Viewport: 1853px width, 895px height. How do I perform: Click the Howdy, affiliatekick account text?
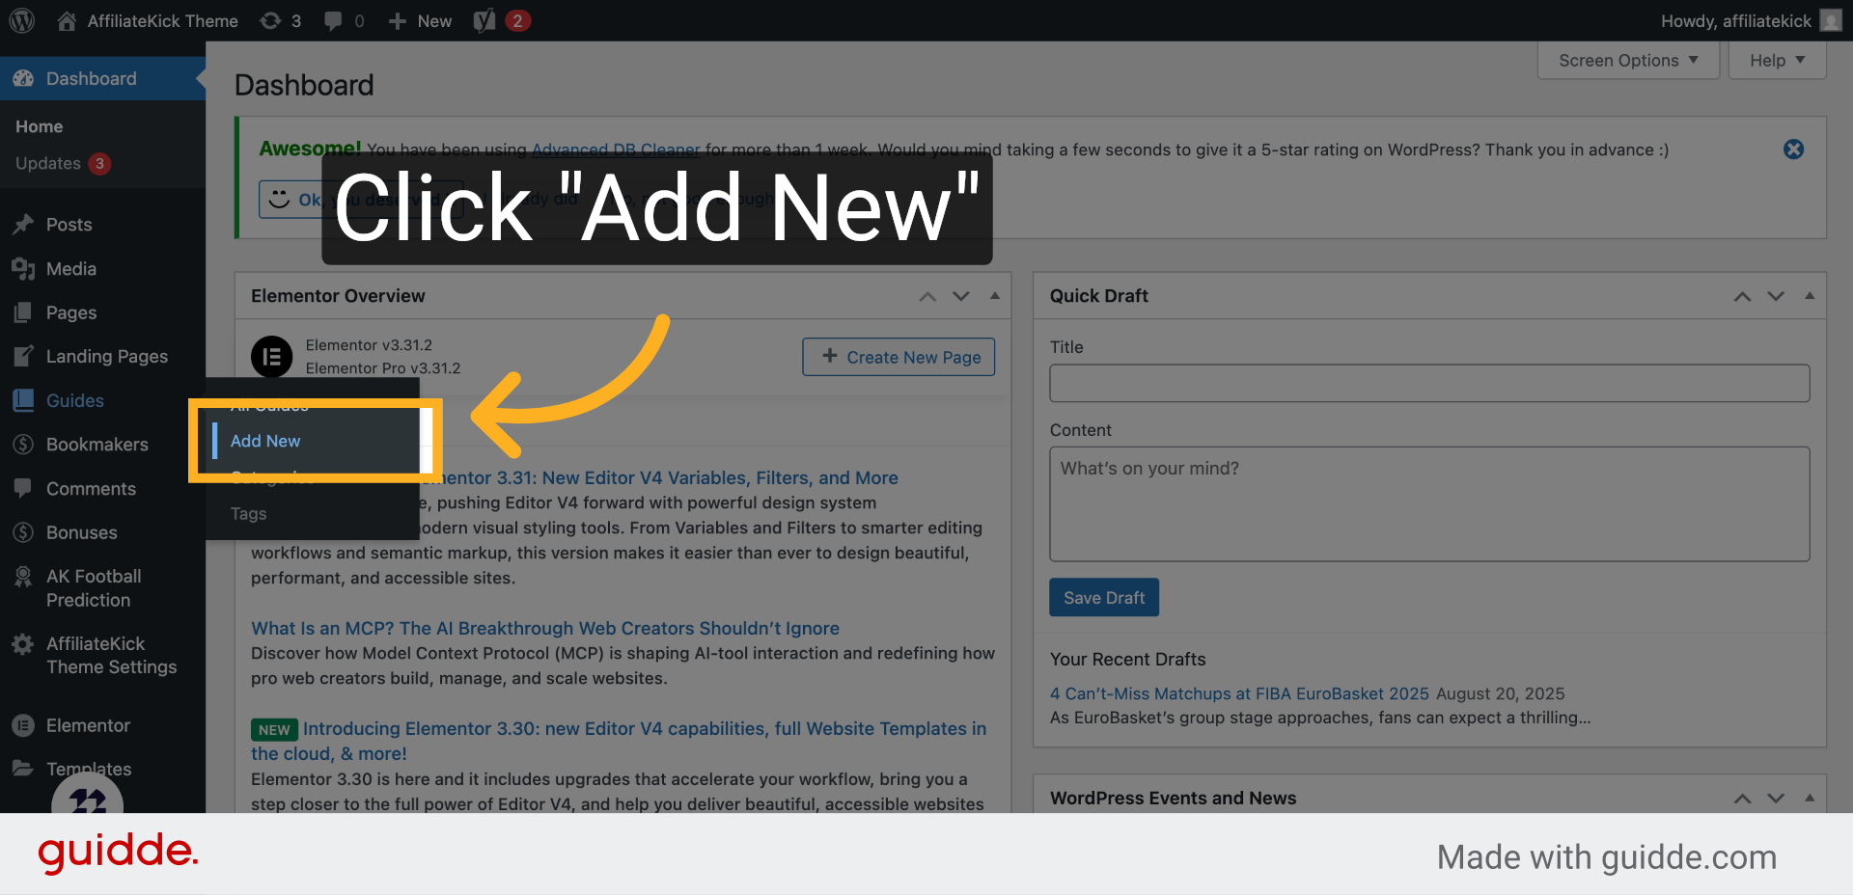[1735, 20]
